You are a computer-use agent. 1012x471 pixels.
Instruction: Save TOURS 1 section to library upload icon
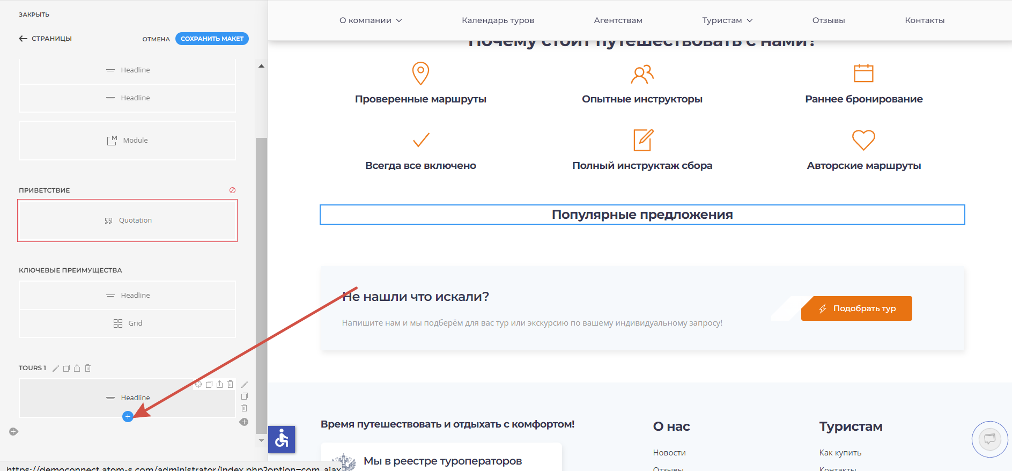pos(77,368)
